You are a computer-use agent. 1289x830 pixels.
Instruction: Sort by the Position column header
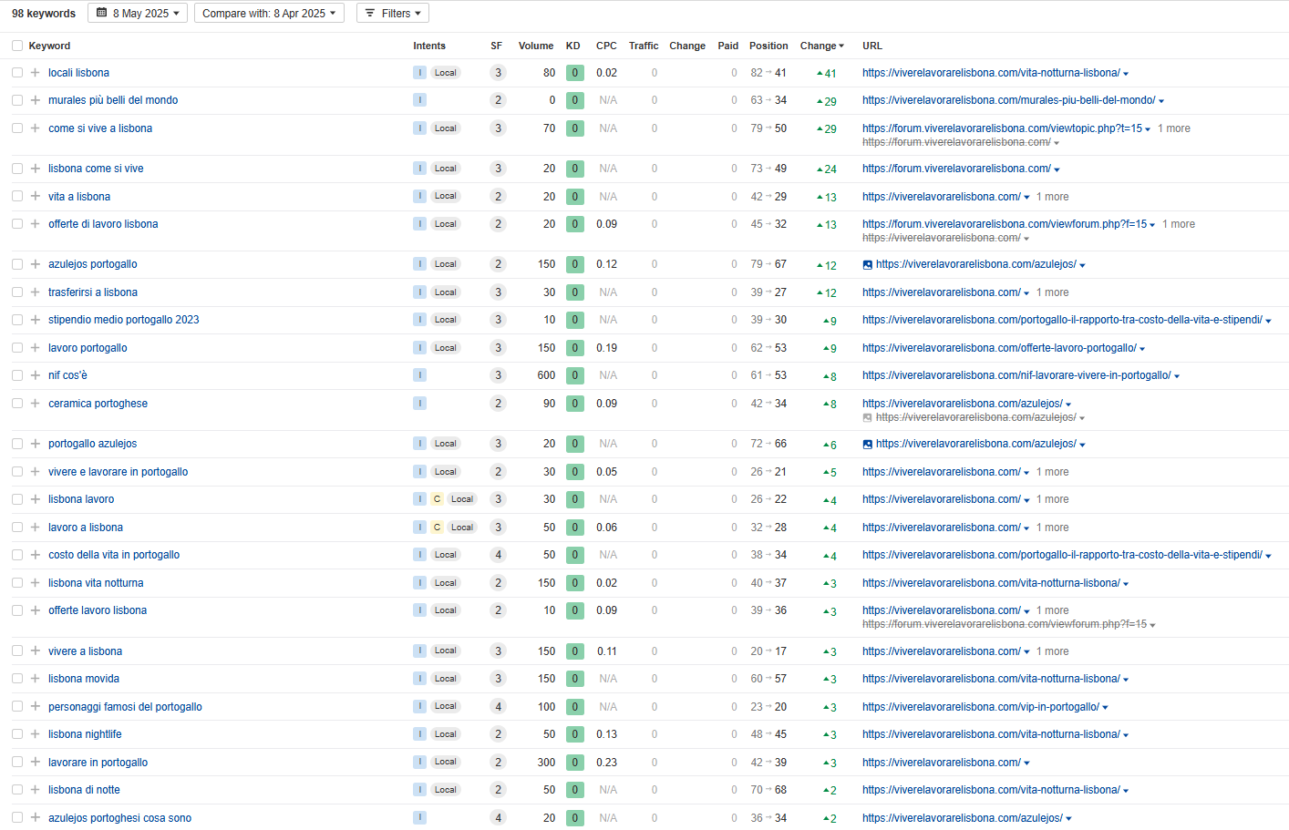tap(768, 46)
